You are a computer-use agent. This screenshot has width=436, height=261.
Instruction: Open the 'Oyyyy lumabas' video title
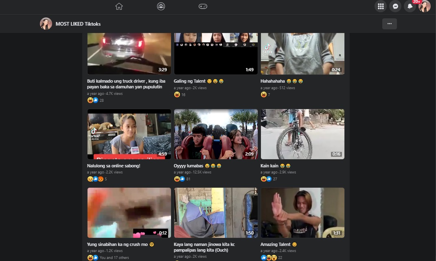(x=197, y=166)
